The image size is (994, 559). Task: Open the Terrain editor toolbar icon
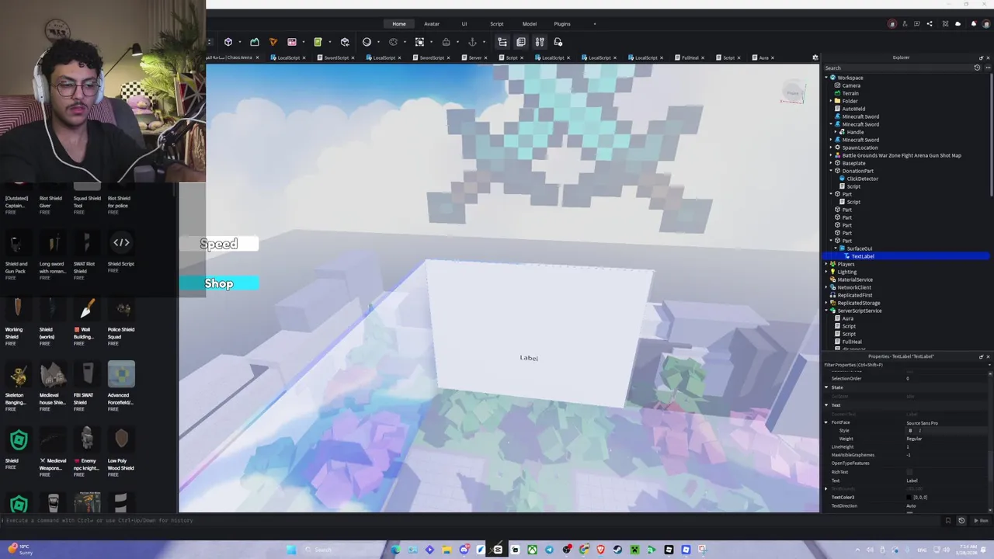point(254,42)
